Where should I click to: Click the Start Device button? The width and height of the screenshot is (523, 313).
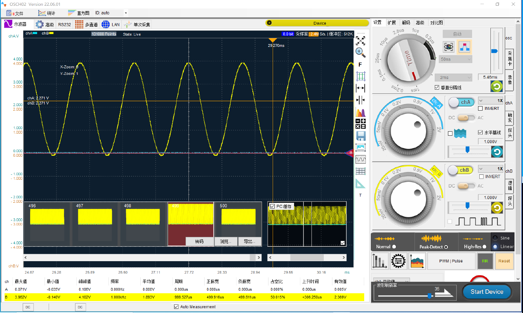(x=487, y=292)
